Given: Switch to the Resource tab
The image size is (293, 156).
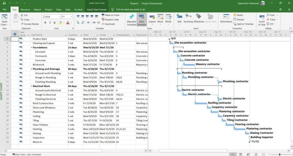Looking at the screenshot, I should pyautogui.click(x=25, y=10).
